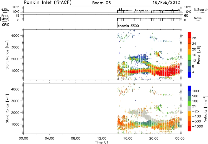Click the 'CPID' label
208x144 pixels.
tap(6, 25)
